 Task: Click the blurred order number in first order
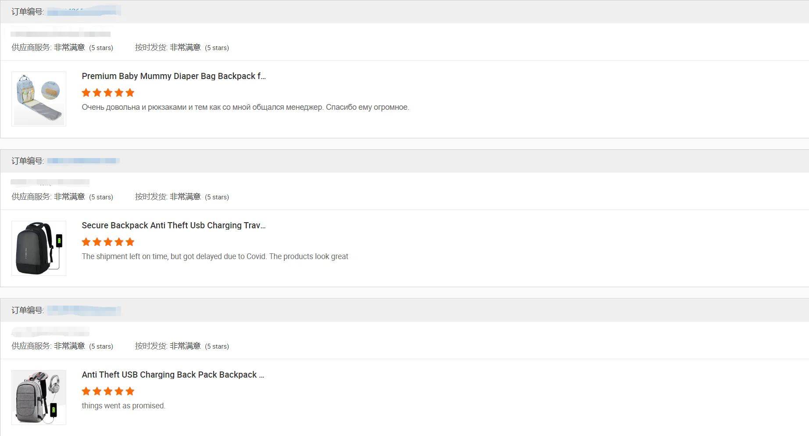[84, 11]
